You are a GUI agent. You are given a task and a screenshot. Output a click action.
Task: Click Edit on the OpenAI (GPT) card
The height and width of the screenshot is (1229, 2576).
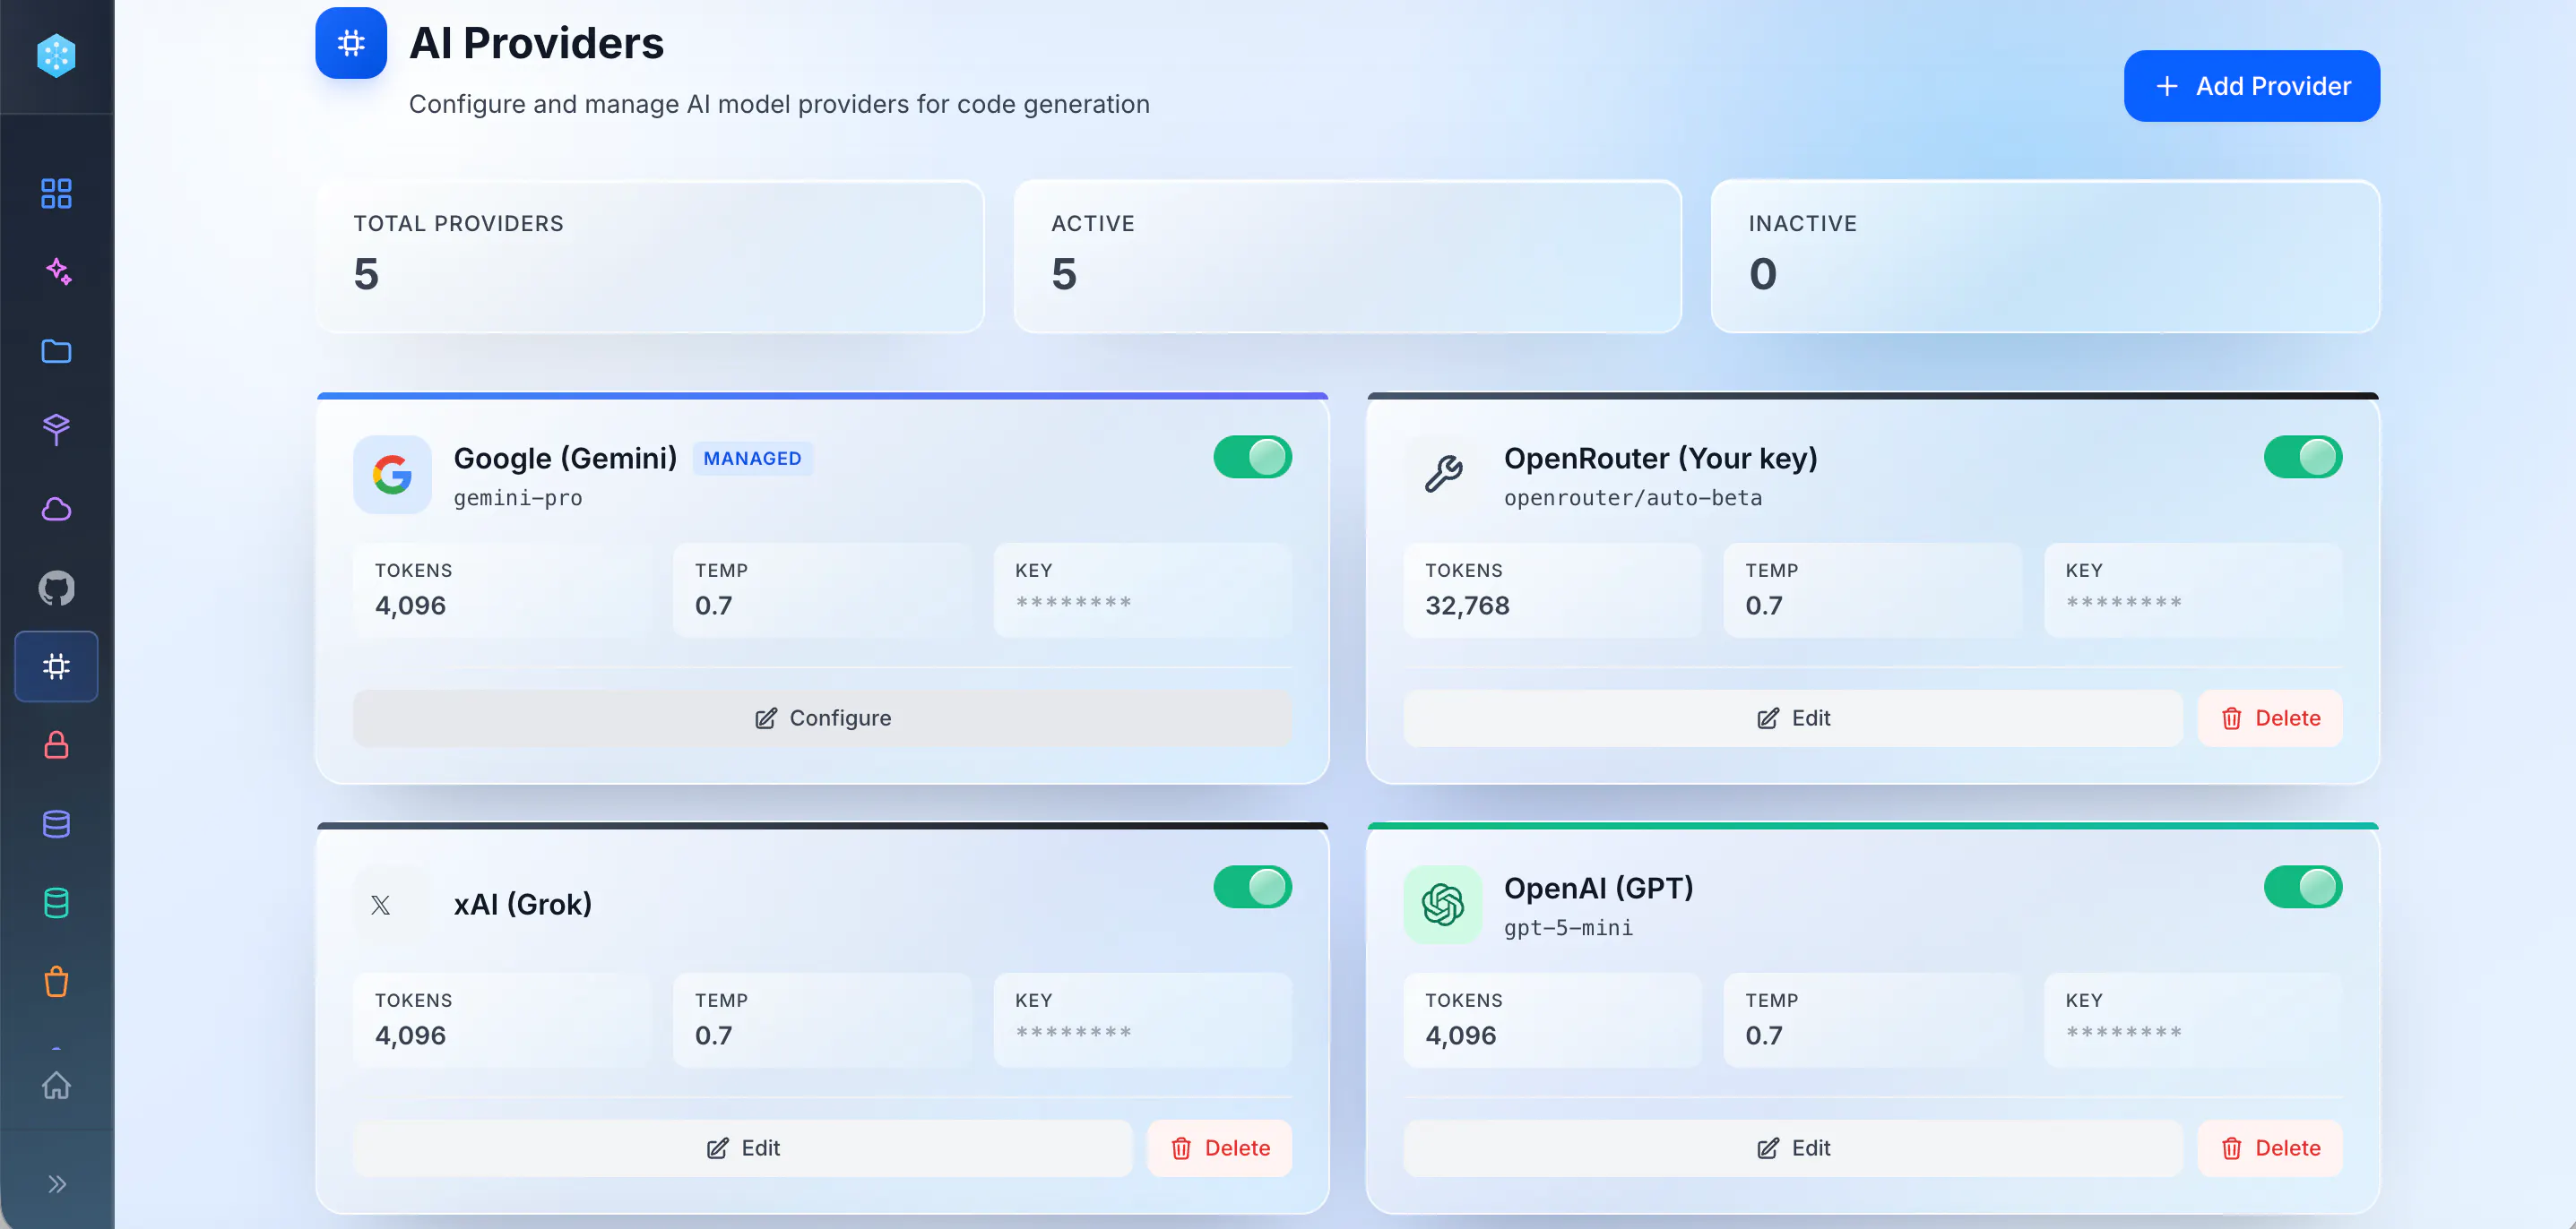(x=1793, y=1148)
